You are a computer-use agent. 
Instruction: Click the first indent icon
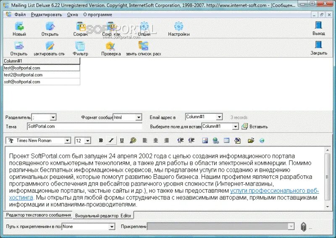tap(181, 141)
